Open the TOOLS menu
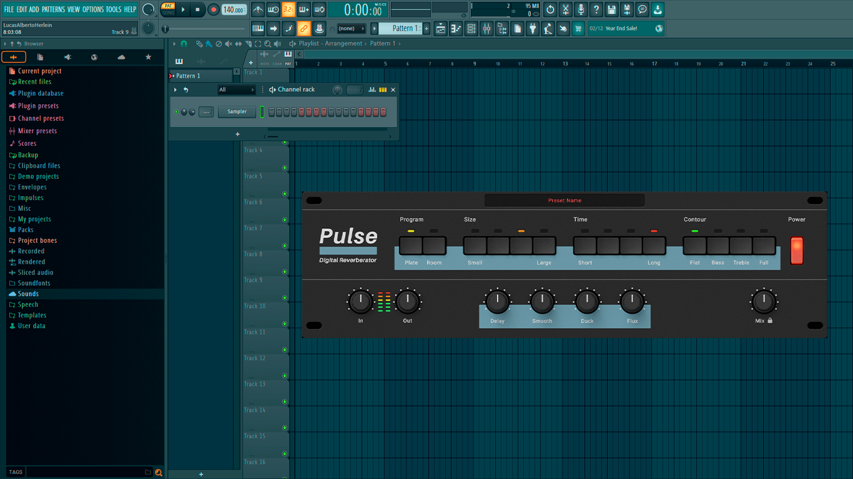This screenshot has height=479, width=853. pyautogui.click(x=114, y=9)
